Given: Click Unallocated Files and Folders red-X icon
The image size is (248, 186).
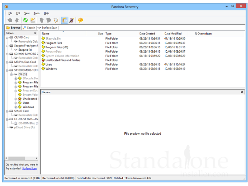Looking at the screenshot, I should (43, 60).
